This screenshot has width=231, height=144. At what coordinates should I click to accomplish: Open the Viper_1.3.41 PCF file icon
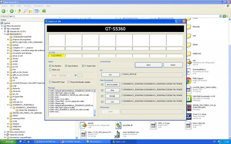pyautogui.click(x=83, y=134)
